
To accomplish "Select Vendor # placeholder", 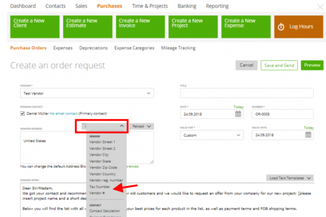I will click(x=97, y=193).
